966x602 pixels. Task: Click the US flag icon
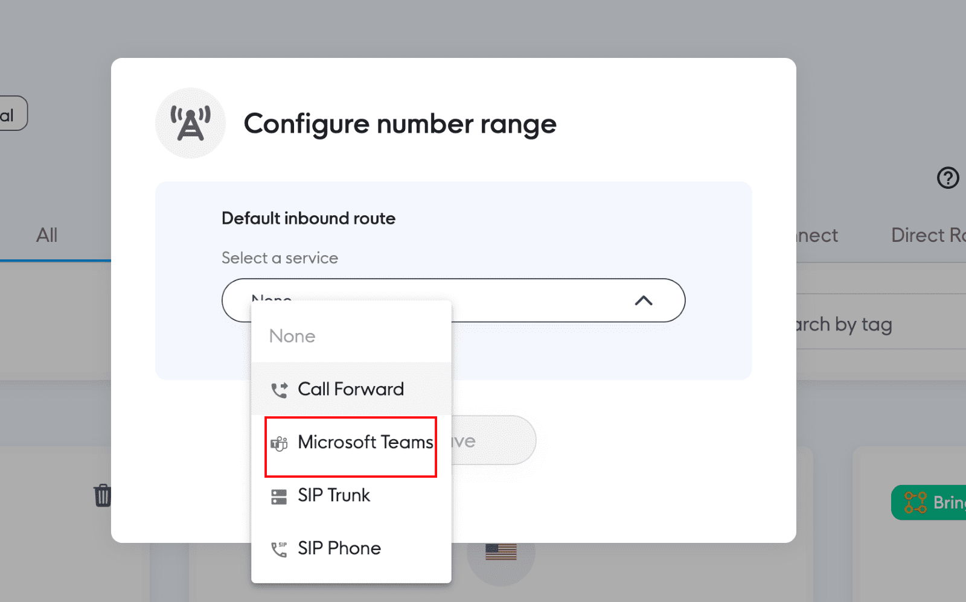502,550
